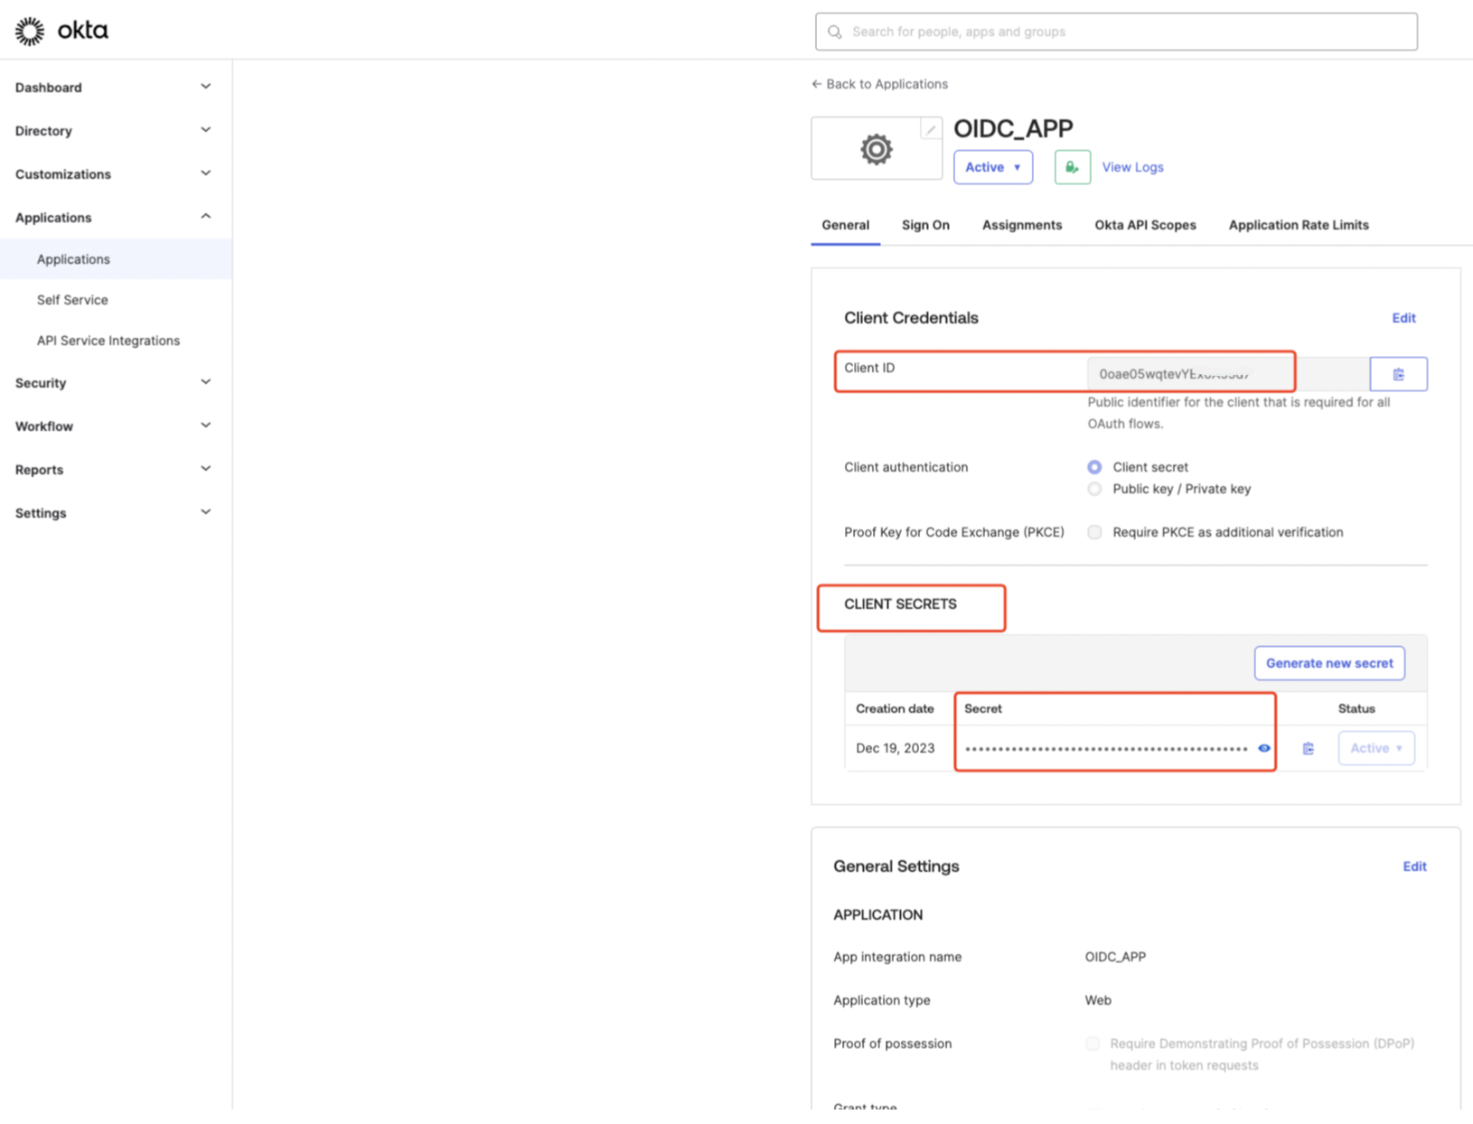Switch to the Sign On tab
The width and height of the screenshot is (1473, 1124).
[924, 225]
